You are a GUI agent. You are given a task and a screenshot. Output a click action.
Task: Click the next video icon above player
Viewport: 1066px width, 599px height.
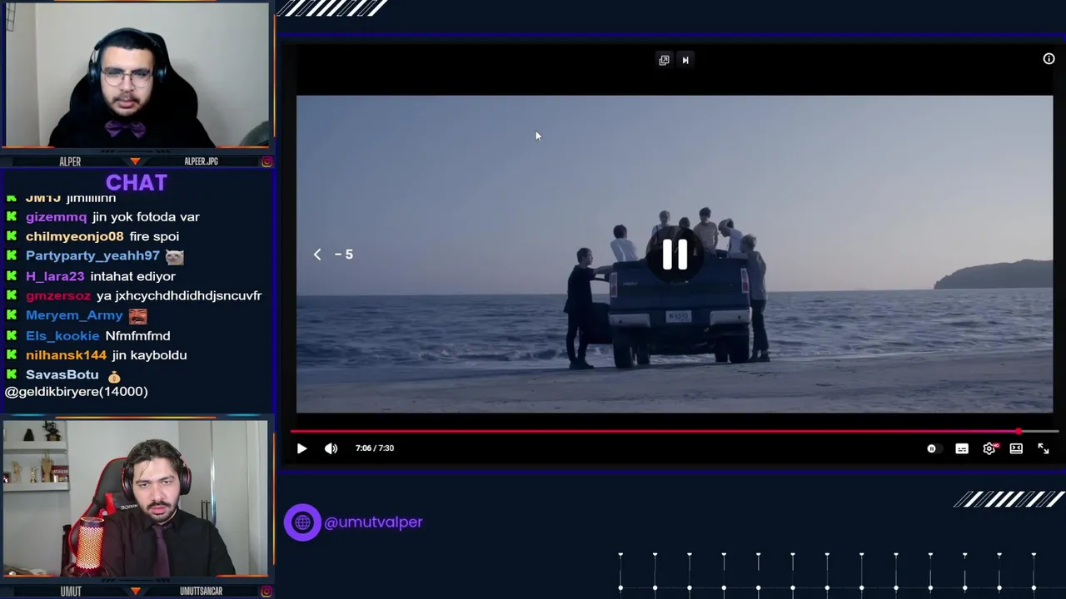tap(685, 60)
